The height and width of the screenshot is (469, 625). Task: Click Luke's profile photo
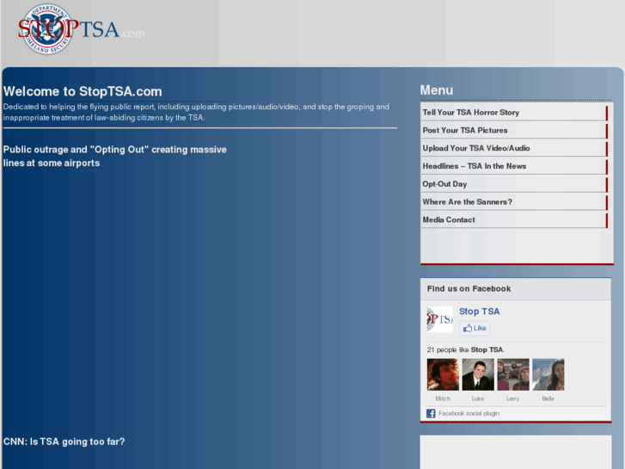point(478,374)
